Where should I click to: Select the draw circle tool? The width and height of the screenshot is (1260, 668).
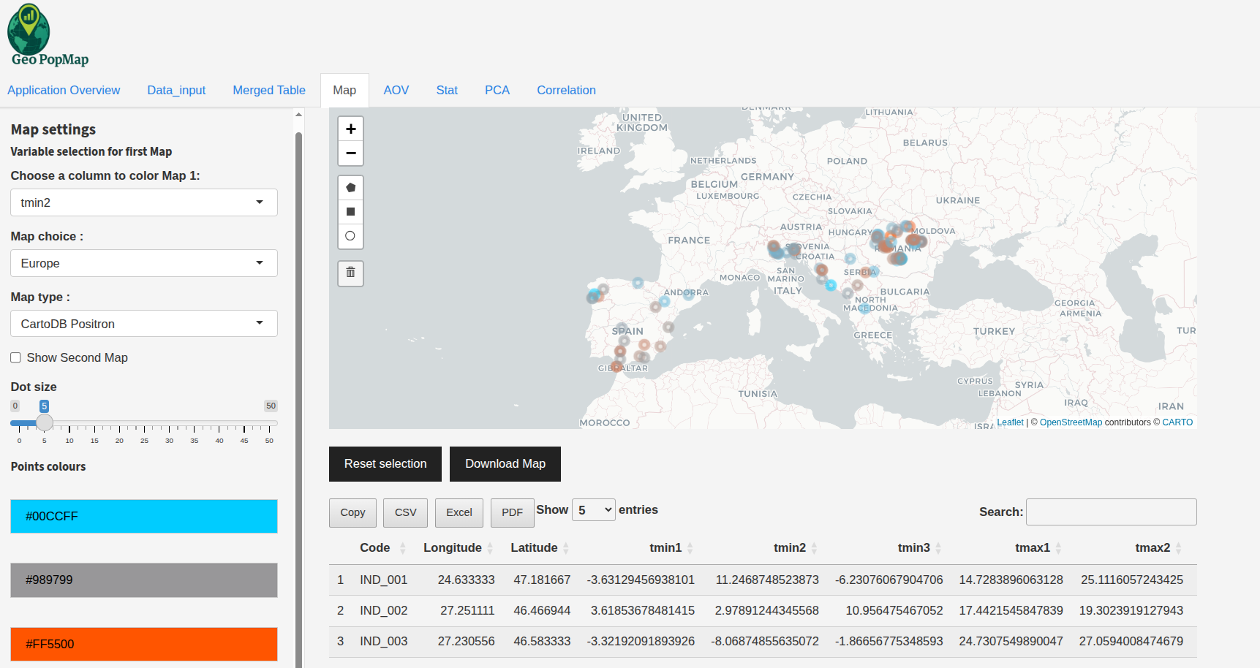tap(350, 236)
